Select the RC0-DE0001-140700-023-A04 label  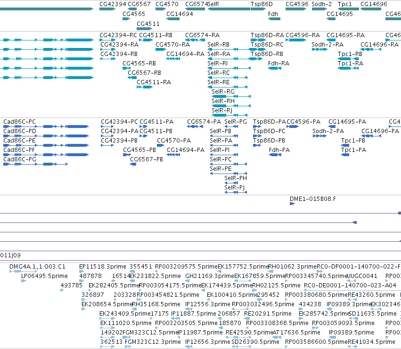tap(350, 285)
